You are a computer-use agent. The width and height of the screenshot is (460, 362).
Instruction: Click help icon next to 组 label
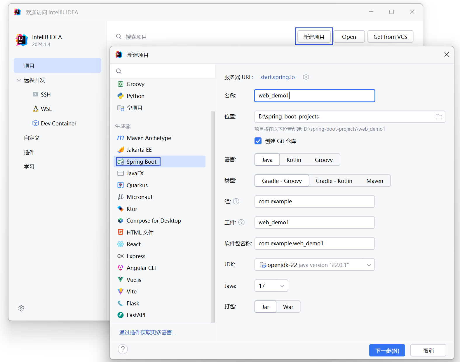pos(236,201)
